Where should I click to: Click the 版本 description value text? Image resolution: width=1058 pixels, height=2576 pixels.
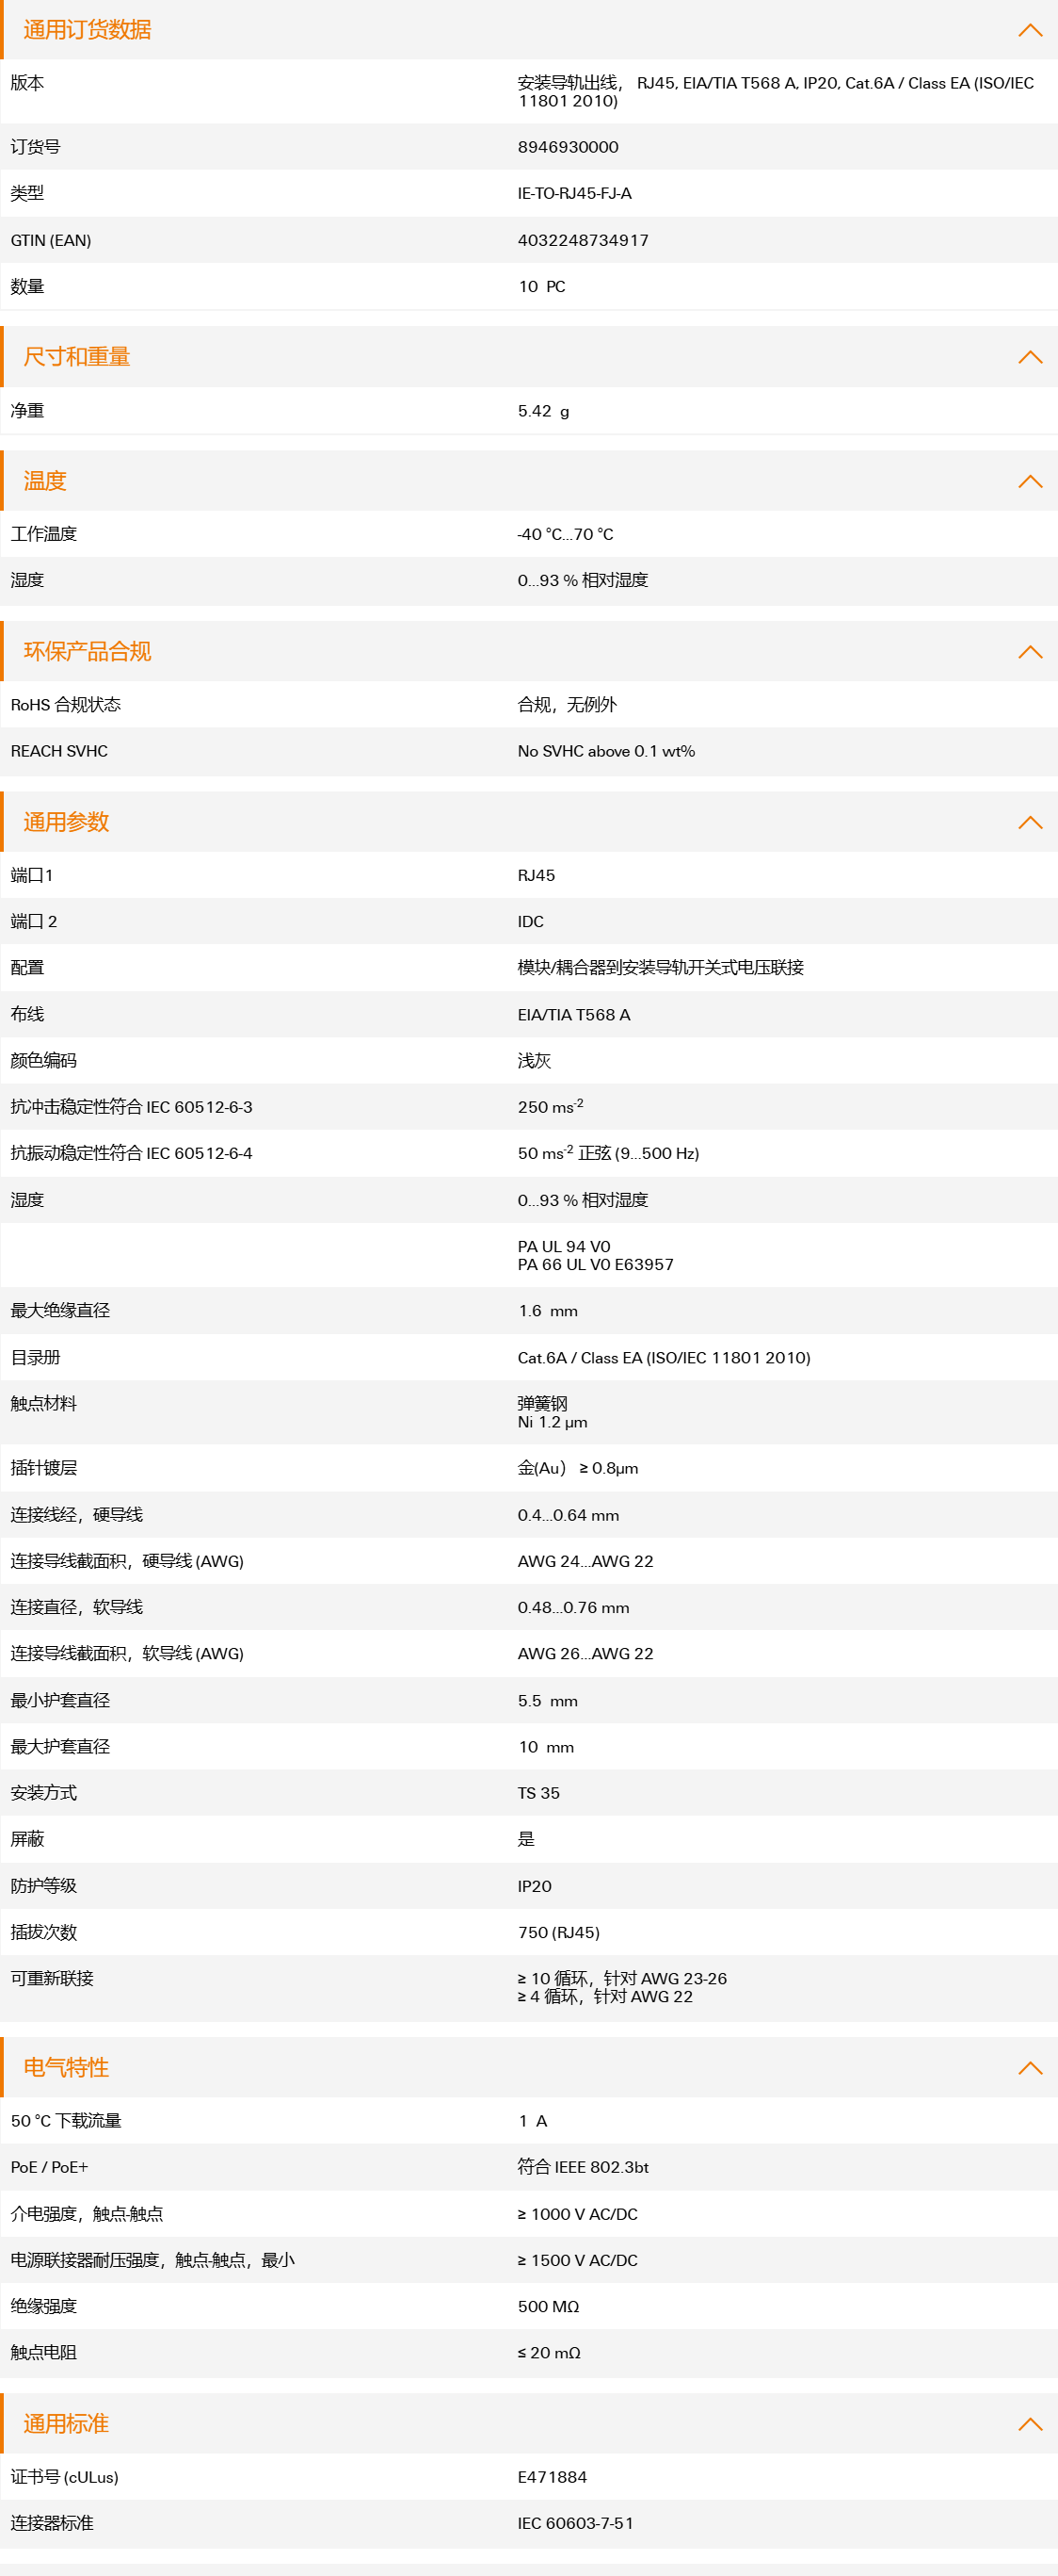pyautogui.click(x=776, y=92)
